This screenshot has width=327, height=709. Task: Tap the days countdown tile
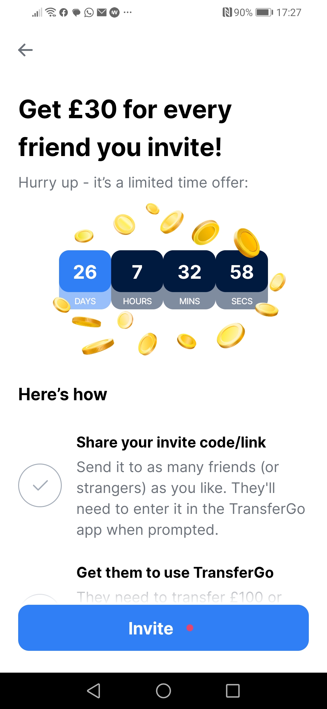click(x=85, y=279)
